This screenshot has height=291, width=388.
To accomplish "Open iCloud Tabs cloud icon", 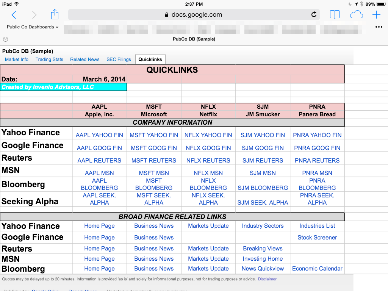I will [x=356, y=15].
